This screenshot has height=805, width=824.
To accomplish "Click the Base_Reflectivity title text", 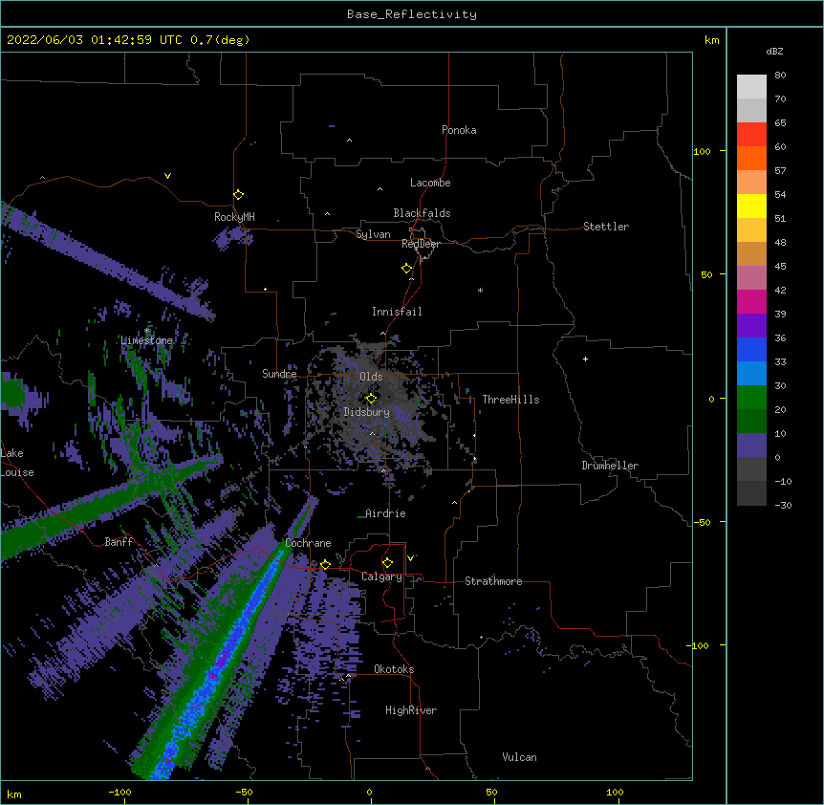I will (412, 14).
